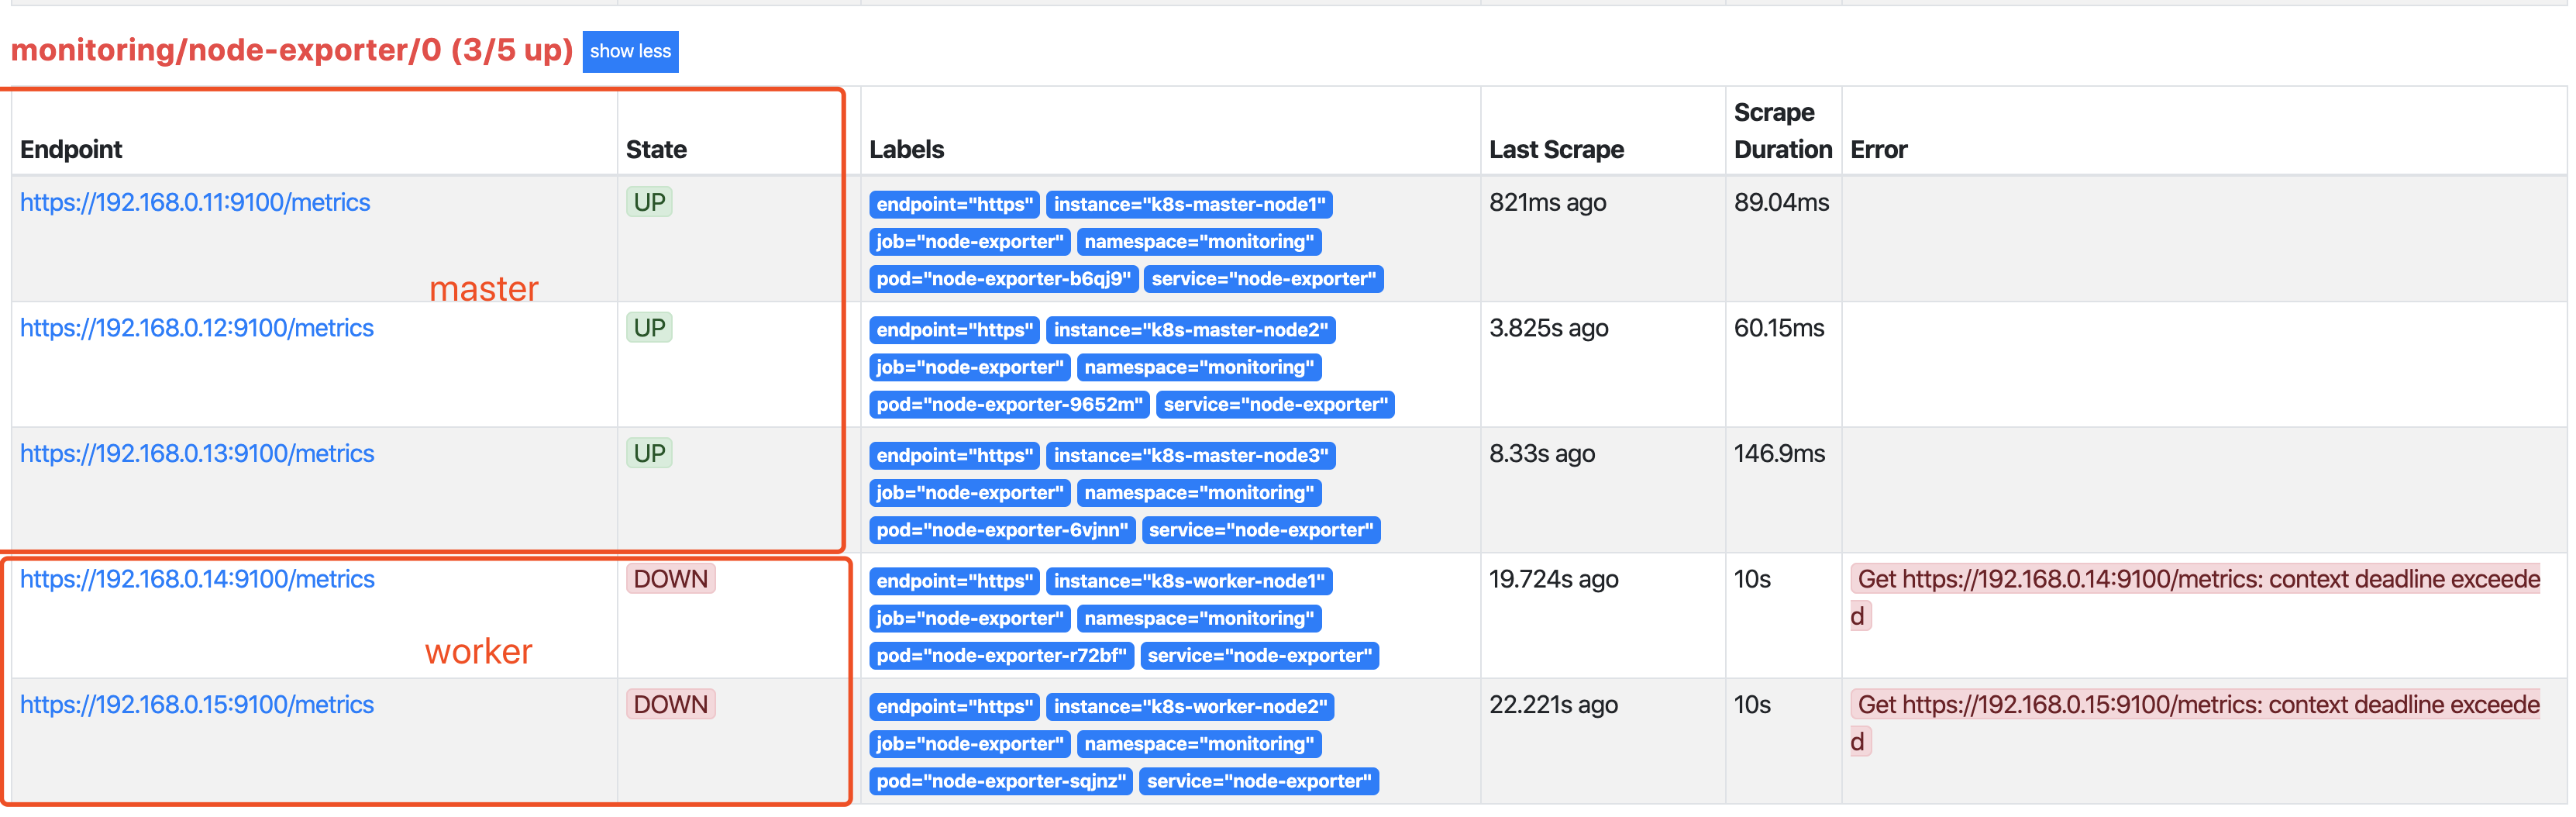Click the pod="node-exporter-b6qj9" label badge
Screen dimensions: 2576x817
tap(1003, 279)
